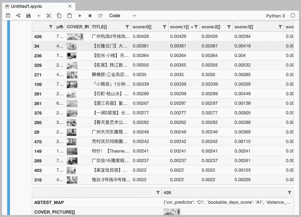Click the share icon in toolbar
The height and width of the screenshot is (217, 301).
coord(18,15)
